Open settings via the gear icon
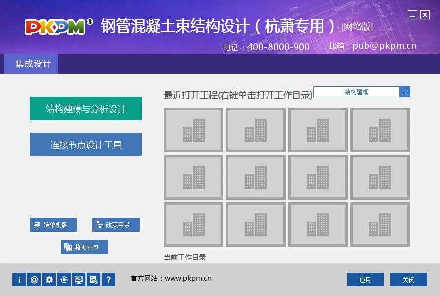440x296 pixels. click(x=49, y=280)
